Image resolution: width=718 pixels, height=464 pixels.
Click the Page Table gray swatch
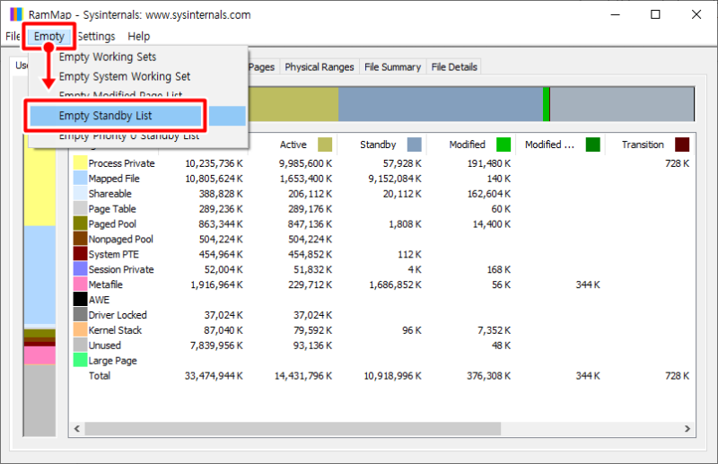tap(80, 208)
